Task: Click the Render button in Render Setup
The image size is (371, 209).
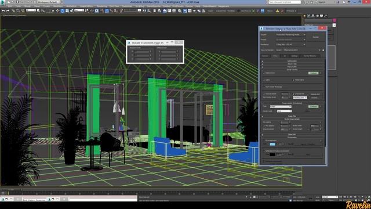Action: (315, 37)
